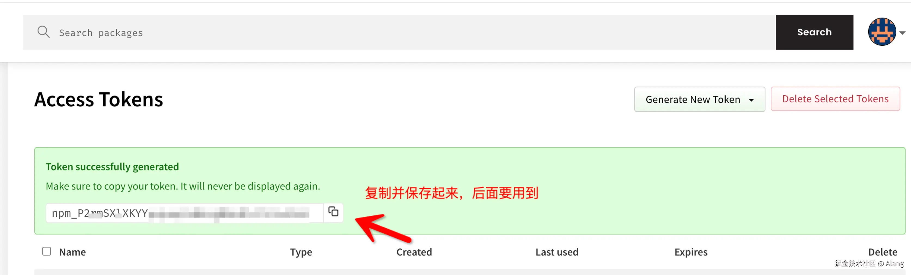Focus the Search packages input field
The image size is (911, 275).
click(x=399, y=32)
